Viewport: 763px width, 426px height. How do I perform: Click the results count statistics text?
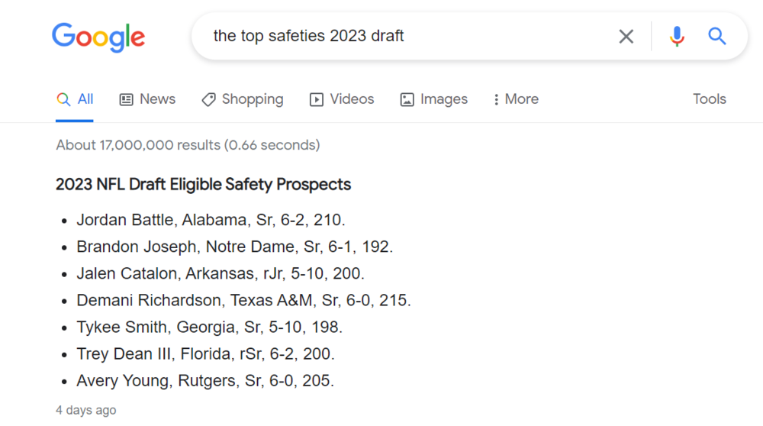click(x=188, y=145)
